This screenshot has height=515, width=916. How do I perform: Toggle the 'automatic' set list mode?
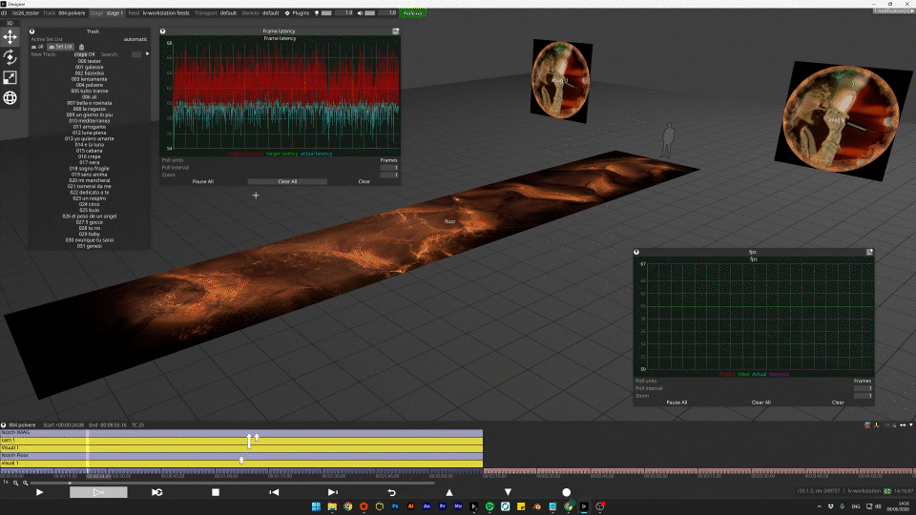click(135, 40)
